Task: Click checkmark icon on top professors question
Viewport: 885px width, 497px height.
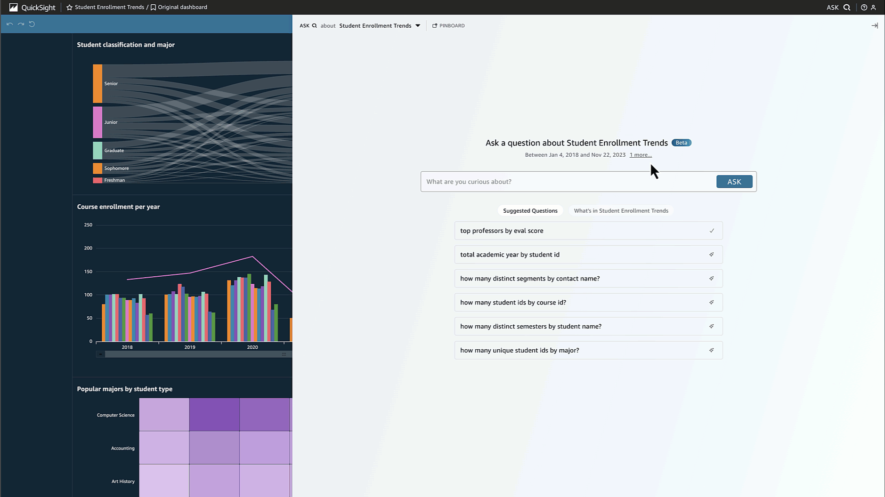Action: pos(712,231)
